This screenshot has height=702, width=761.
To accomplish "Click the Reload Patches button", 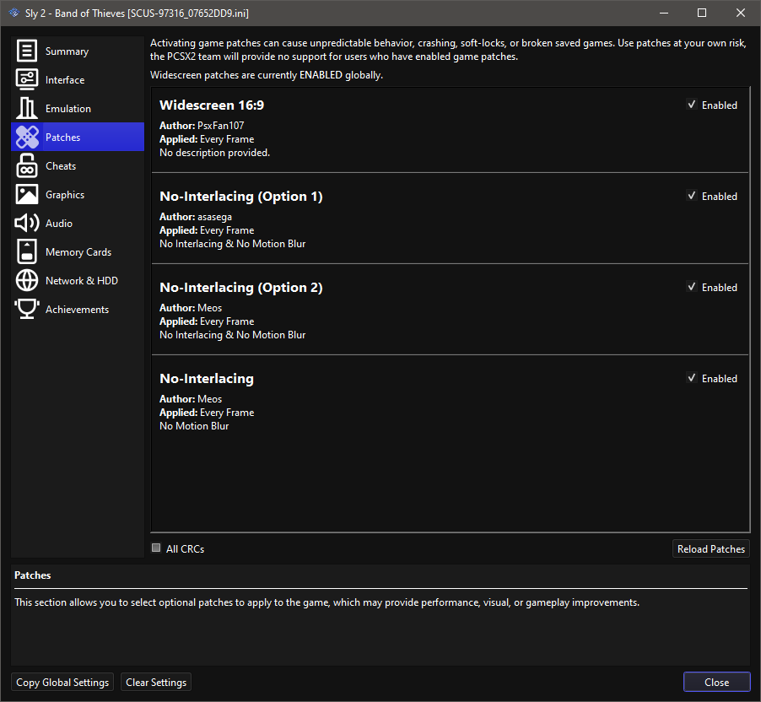I will coord(711,548).
